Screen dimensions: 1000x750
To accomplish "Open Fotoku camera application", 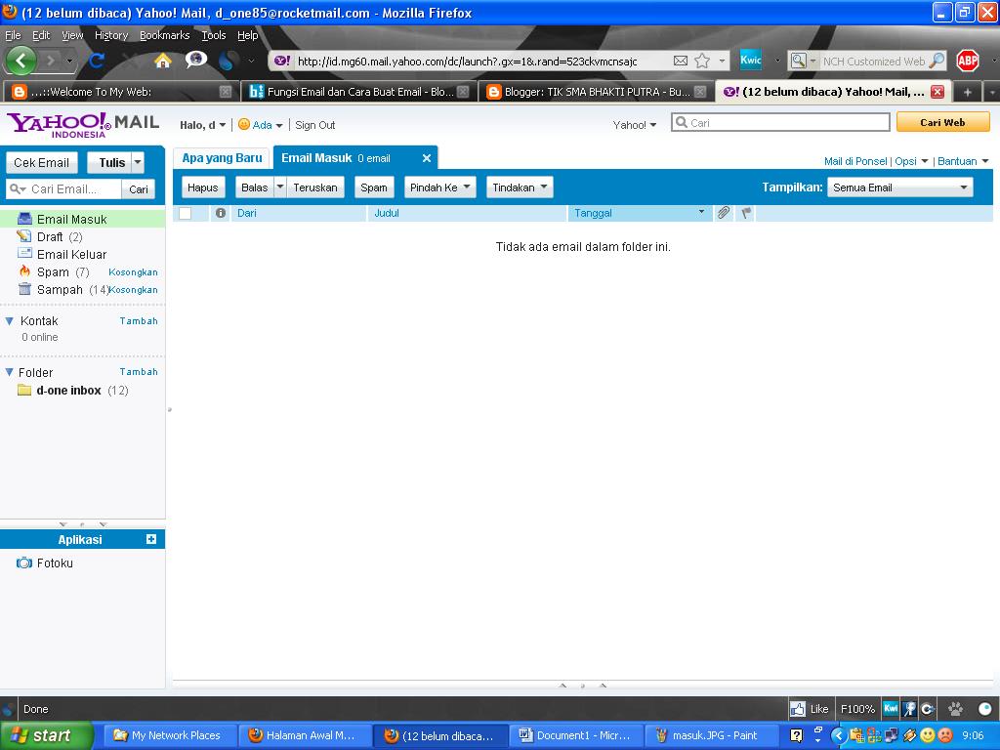I will point(45,563).
